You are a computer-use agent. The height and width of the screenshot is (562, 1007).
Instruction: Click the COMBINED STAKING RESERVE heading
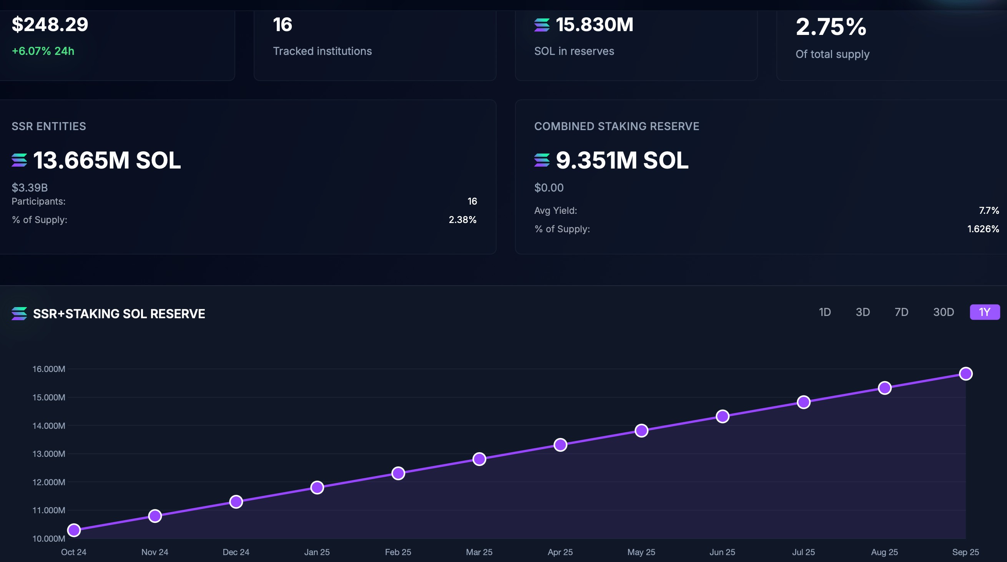tap(616, 126)
